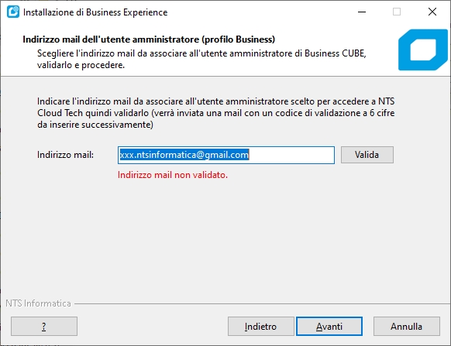Proceed with the Avanti button
451x346 pixels.
pos(329,326)
